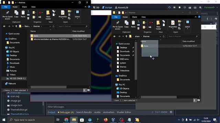
Task: Click horizontal scrollbar in right themes window
Action: click(x=158, y=97)
